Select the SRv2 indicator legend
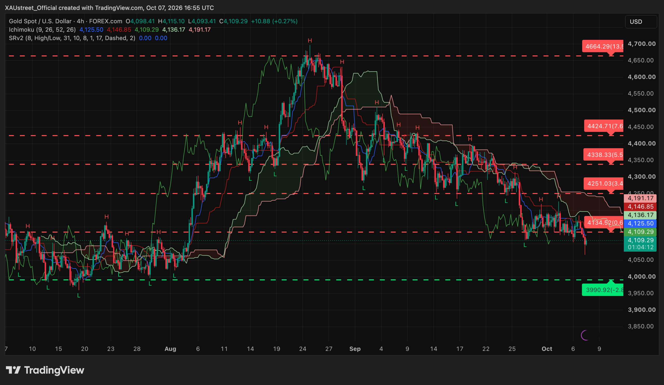Viewport: 664px width, 385px height. point(72,38)
